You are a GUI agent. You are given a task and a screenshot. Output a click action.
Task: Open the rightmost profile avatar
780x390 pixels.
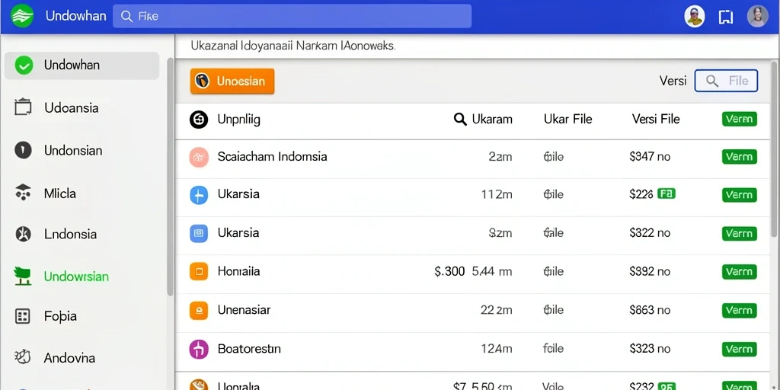click(758, 17)
